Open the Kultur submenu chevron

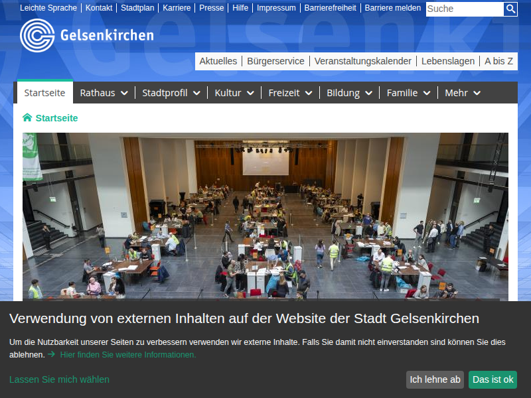tap(250, 94)
